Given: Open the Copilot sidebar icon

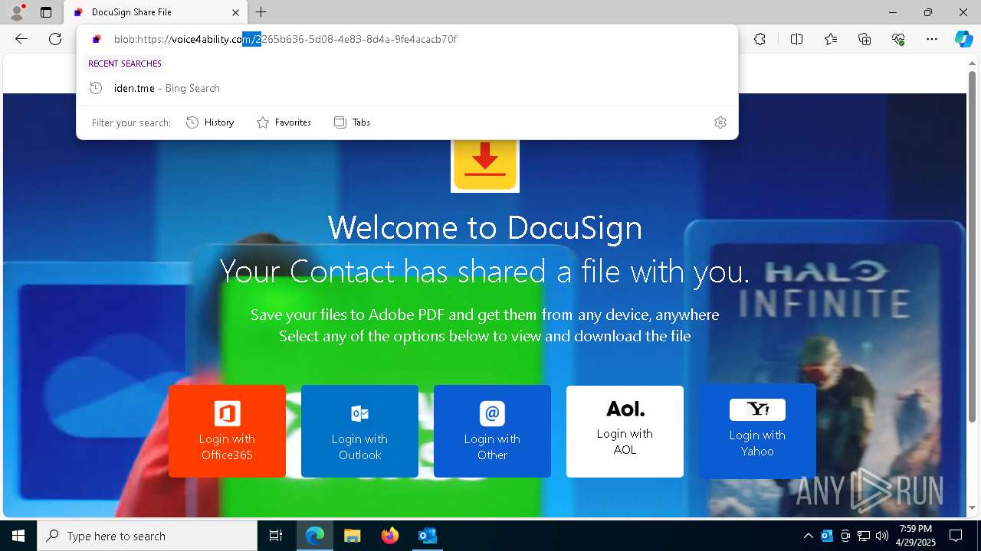Looking at the screenshot, I should tap(963, 39).
